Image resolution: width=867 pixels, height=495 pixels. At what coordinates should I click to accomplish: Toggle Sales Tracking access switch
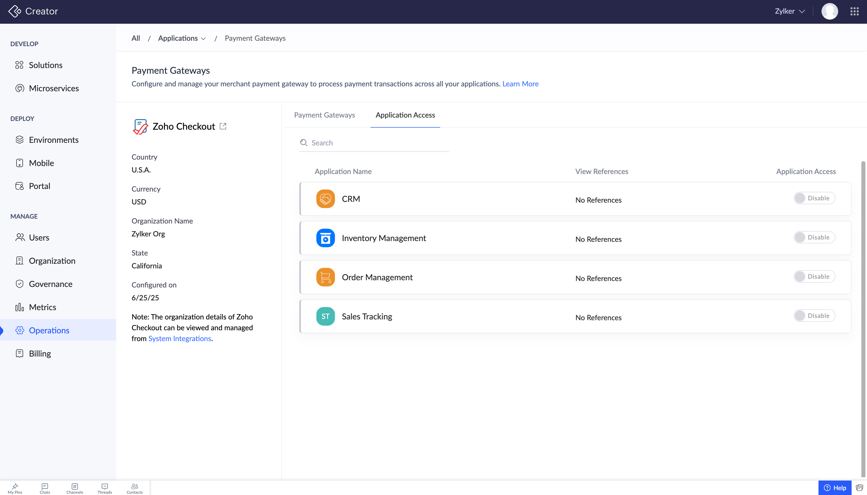(x=814, y=316)
